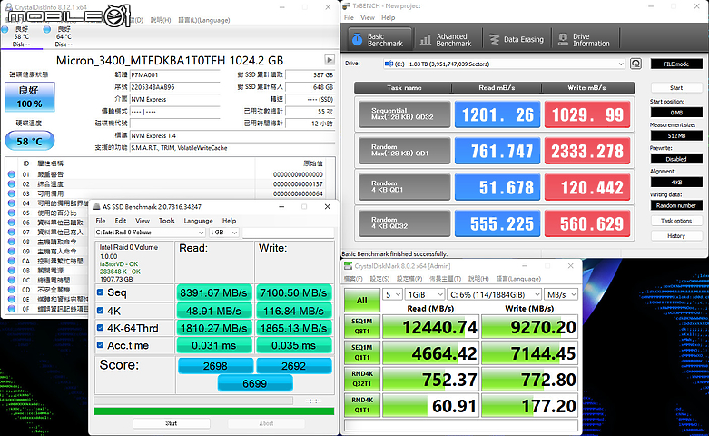Image resolution: width=709 pixels, height=436 pixels.
Task: Click health status 良好 100 % button
Action: 30,97
